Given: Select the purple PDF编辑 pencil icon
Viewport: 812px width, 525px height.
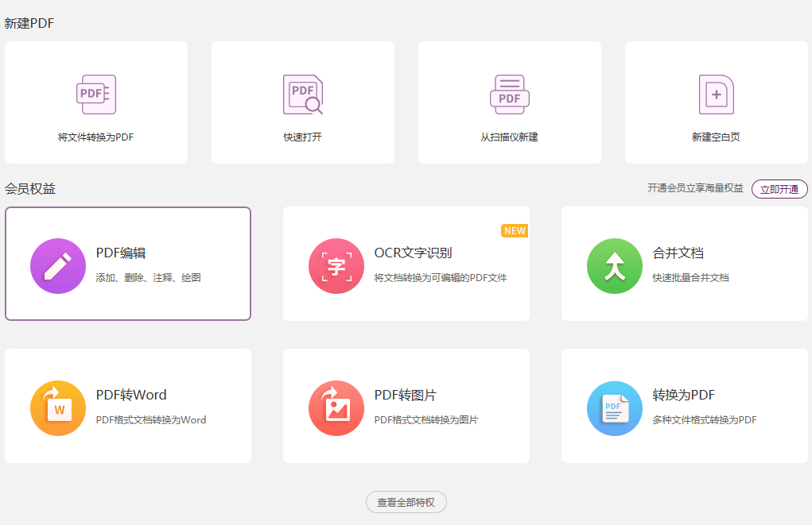Looking at the screenshot, I should click(x=57, y=264).
